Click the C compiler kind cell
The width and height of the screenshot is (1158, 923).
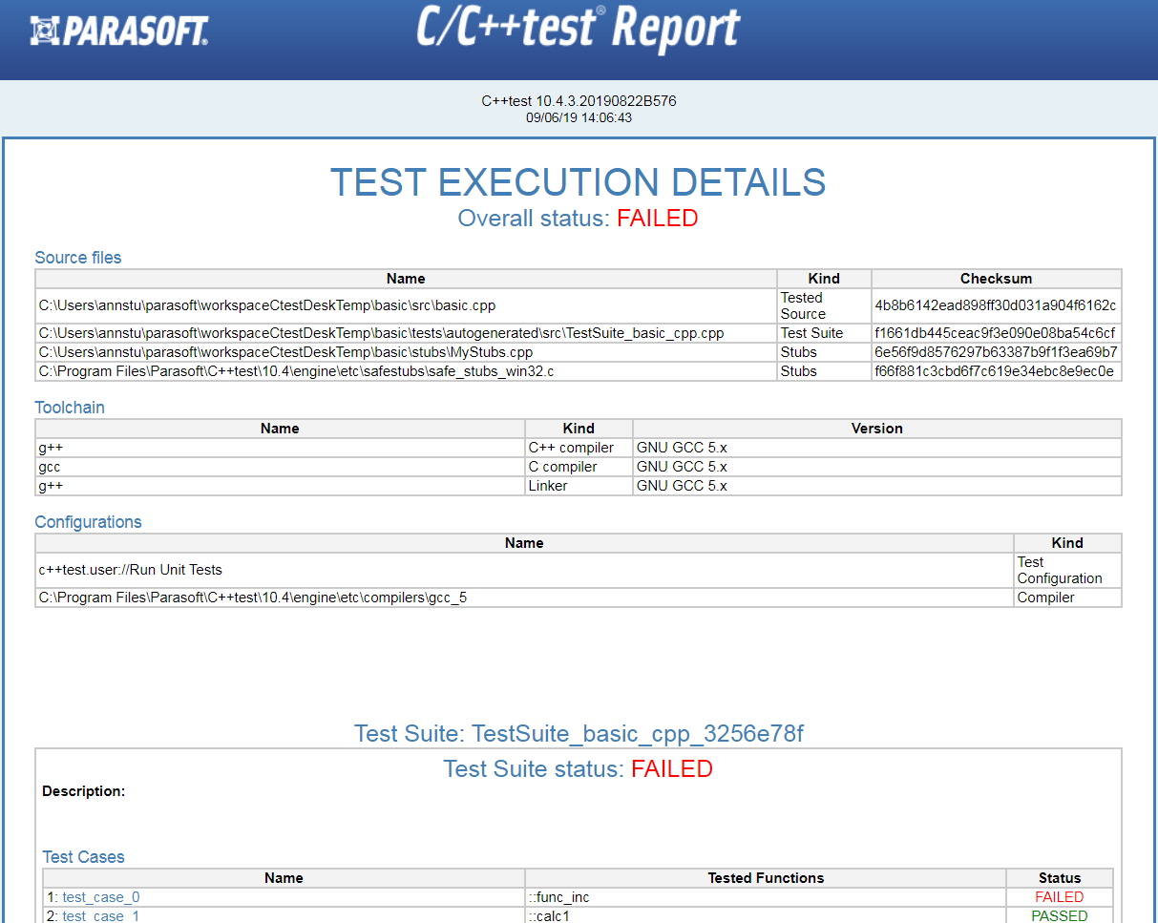click(579, 467)
